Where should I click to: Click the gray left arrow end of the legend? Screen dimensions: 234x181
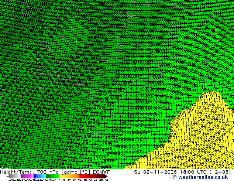pos(8,177)
